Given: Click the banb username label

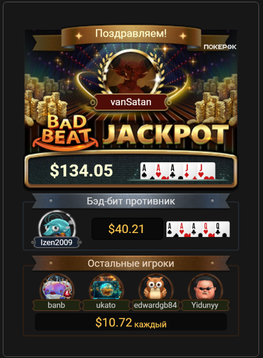Looking at the screenshot, I should click(57, 305).
